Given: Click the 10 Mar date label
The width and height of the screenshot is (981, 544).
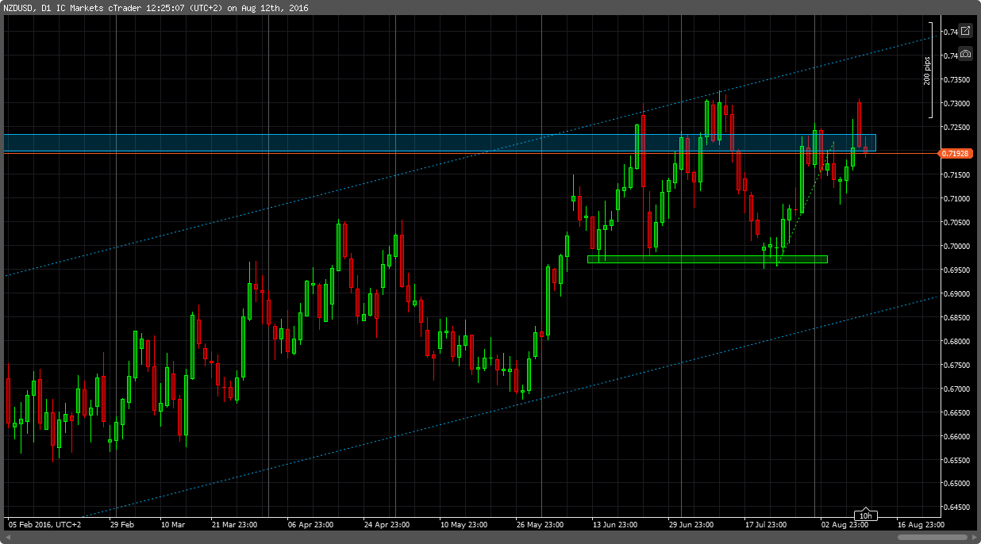Looking at the screenshot, I should click(172, 524).
